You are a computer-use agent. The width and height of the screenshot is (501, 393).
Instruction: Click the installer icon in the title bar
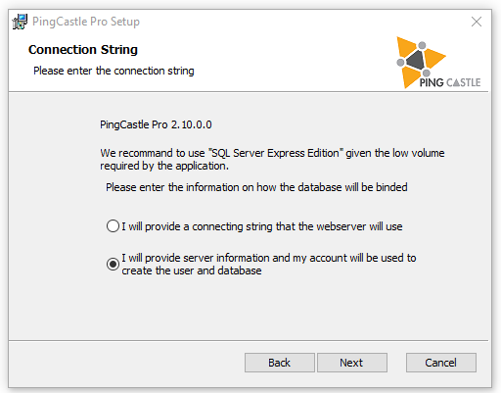(20, 22)
